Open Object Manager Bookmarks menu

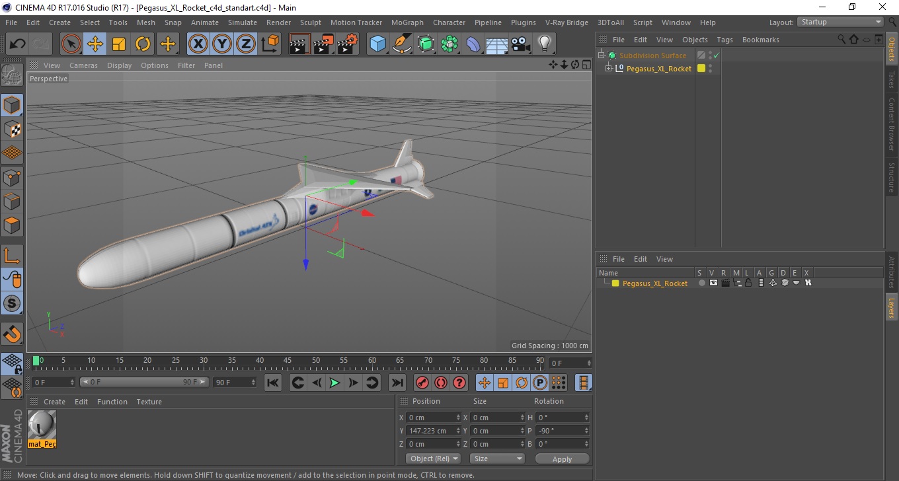pos(760,40)
